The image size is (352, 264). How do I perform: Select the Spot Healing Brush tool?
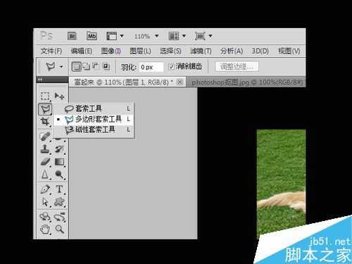(45, 137)
